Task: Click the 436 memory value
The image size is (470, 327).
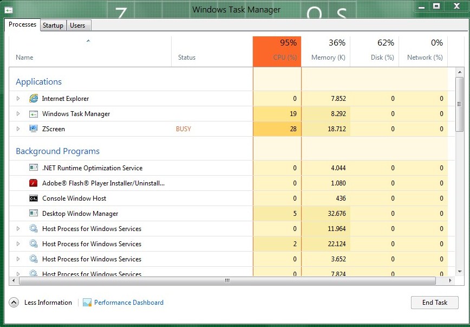Action: 341,198
